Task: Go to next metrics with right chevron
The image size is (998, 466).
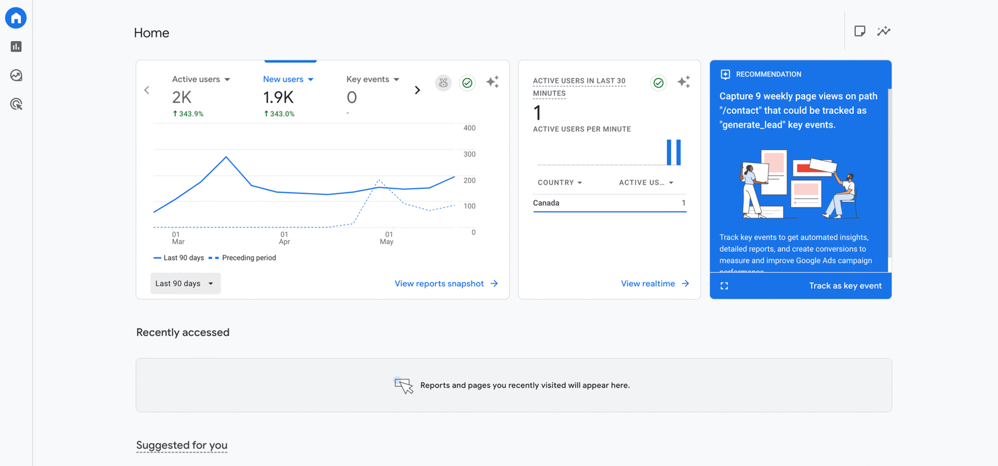Action: coord(417,90)
